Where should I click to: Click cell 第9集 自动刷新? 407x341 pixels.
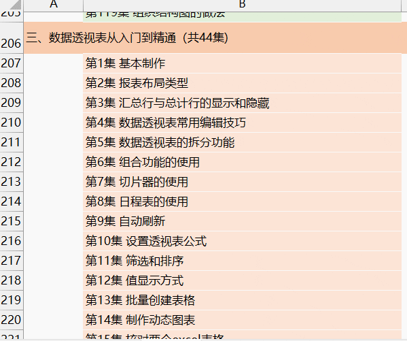242,221
